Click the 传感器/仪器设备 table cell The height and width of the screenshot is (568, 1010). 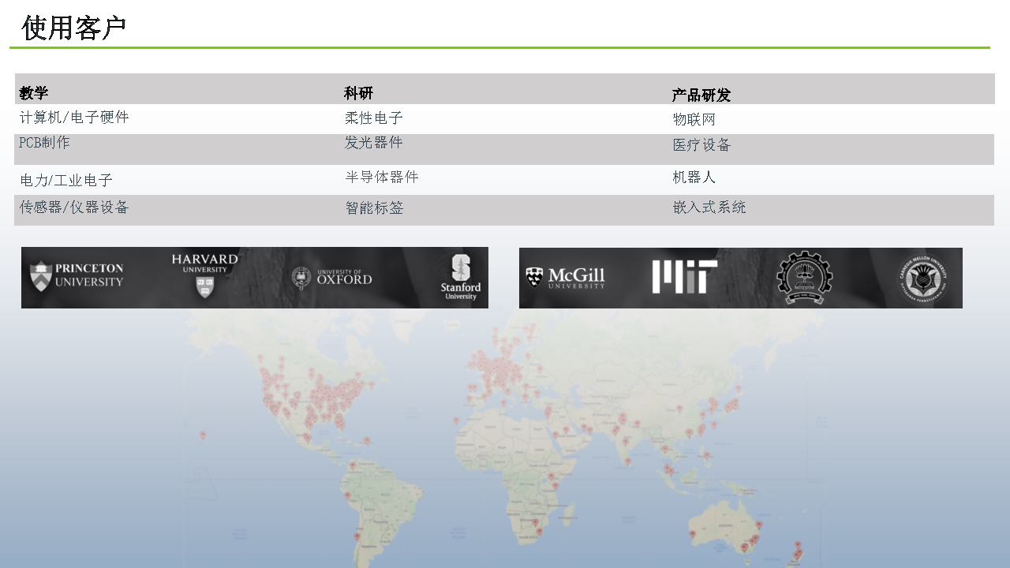click(x=74, y=207)
